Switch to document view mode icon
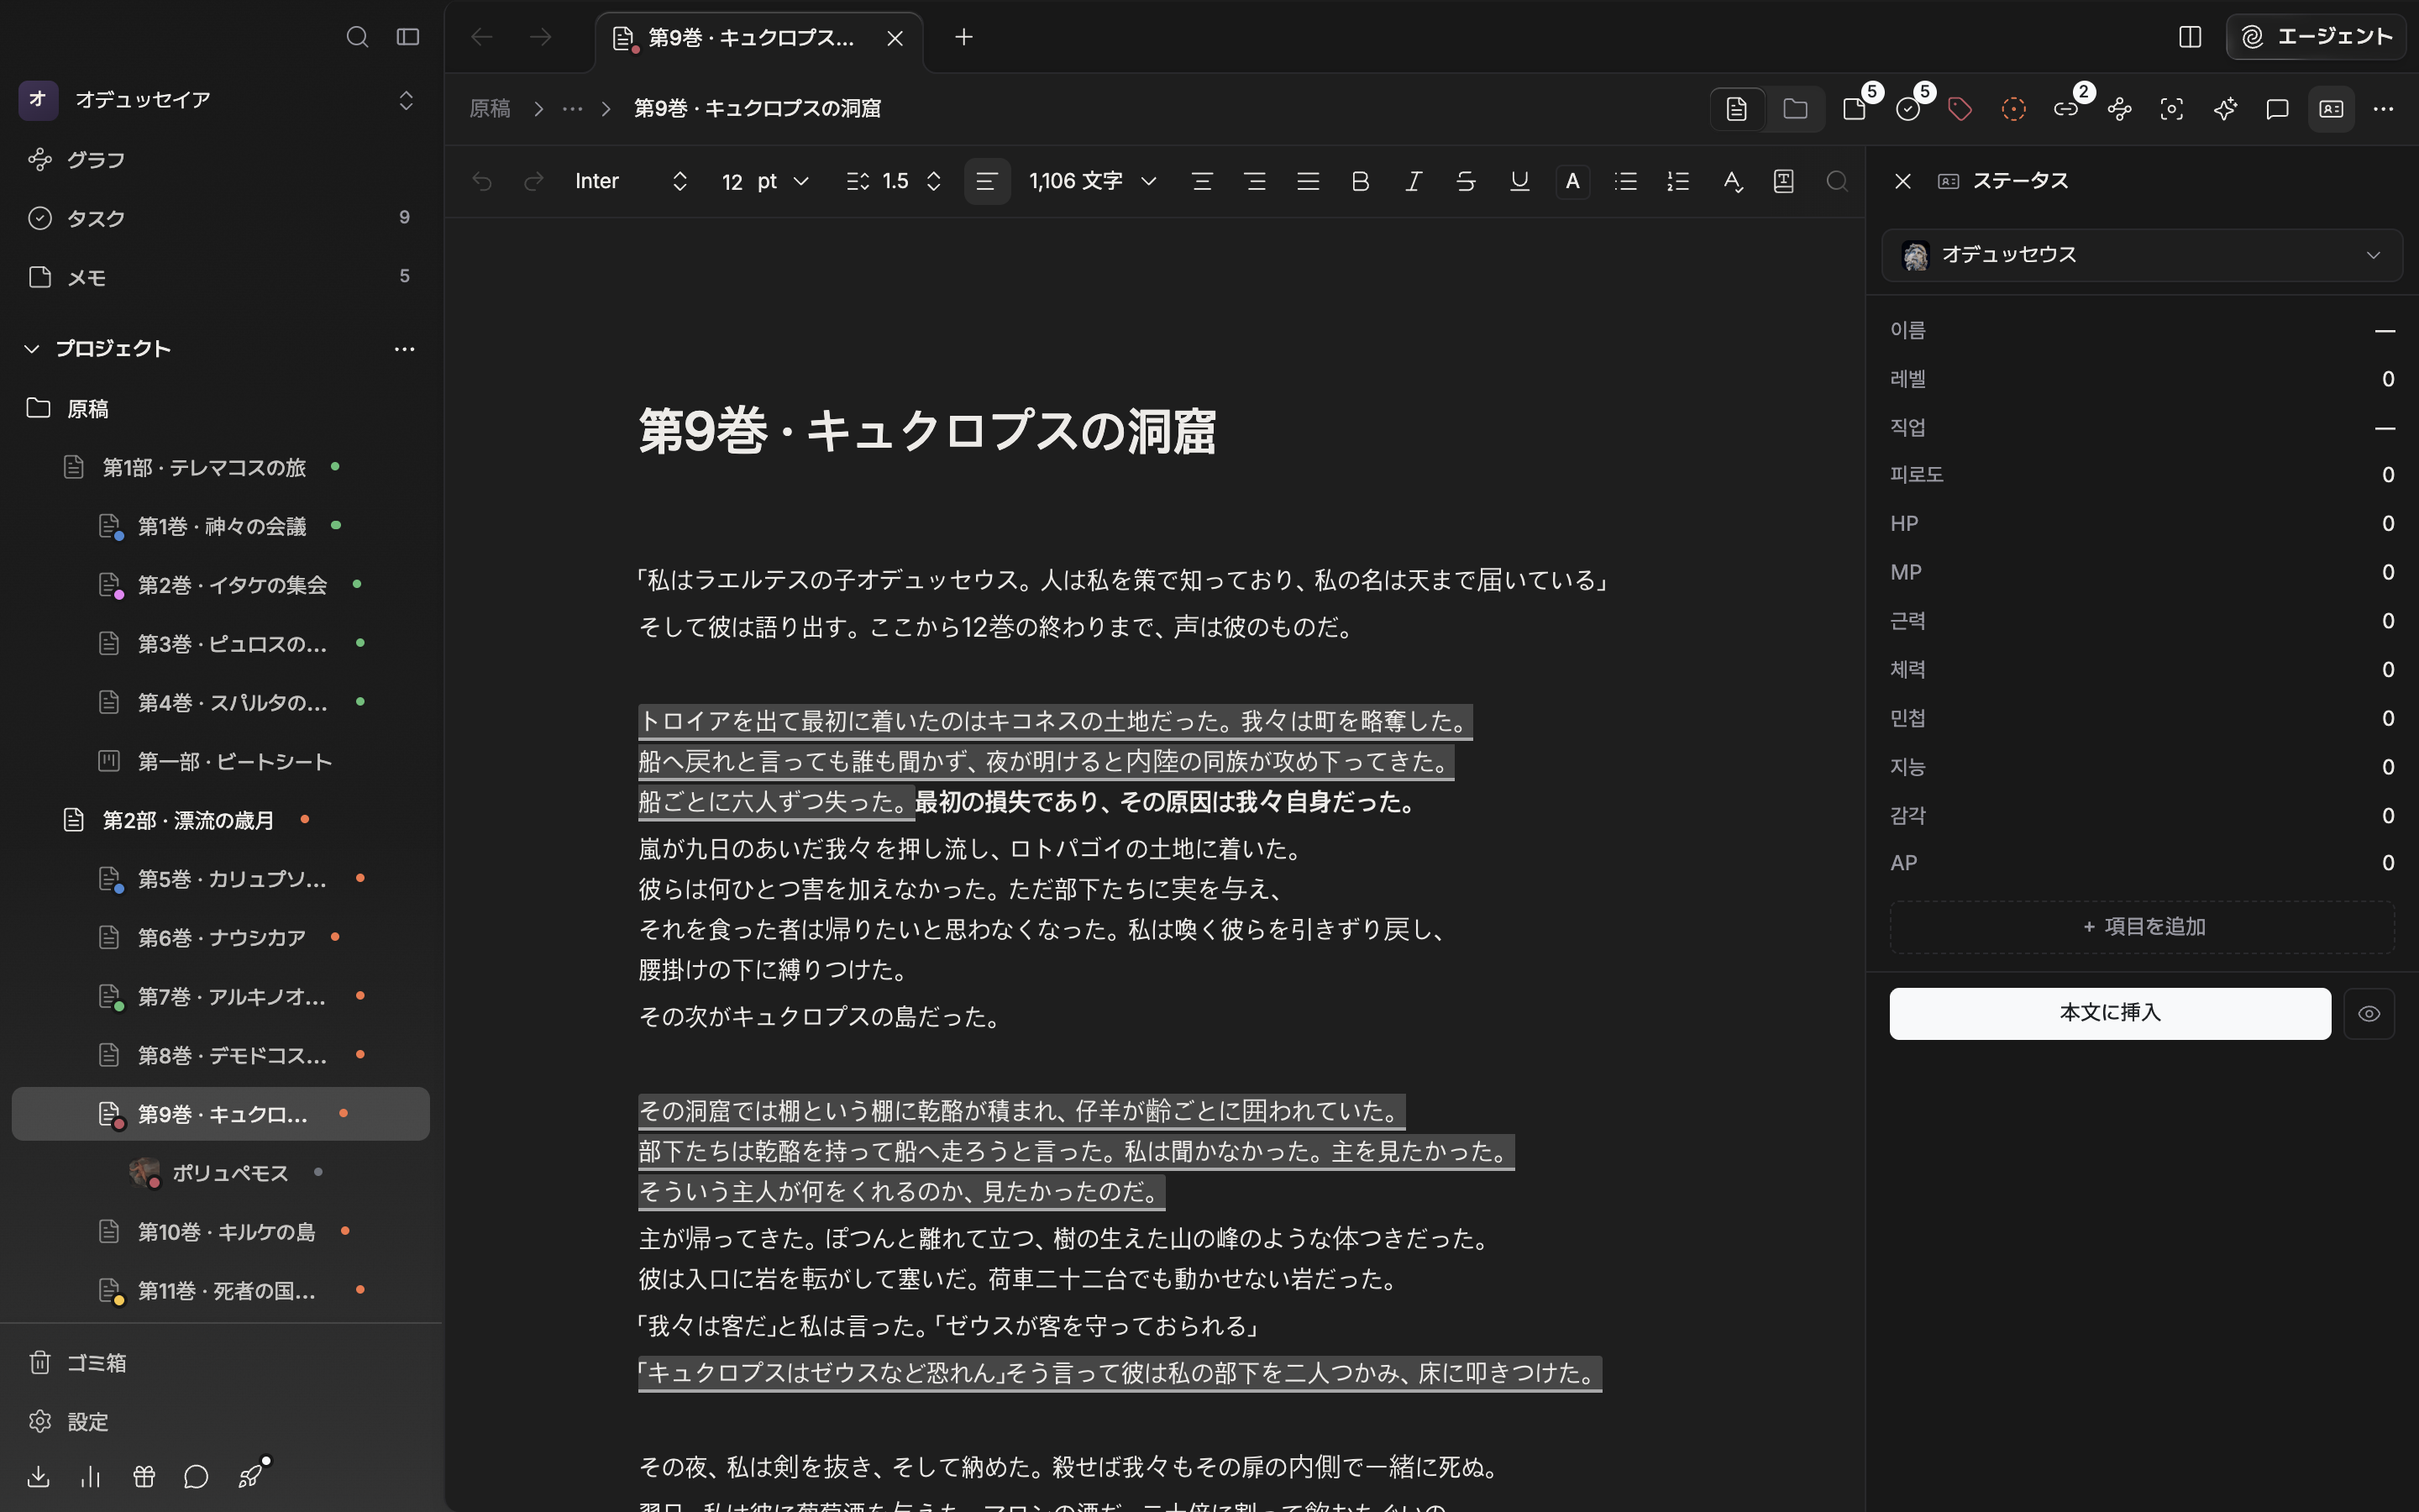 pos(1737,109)
